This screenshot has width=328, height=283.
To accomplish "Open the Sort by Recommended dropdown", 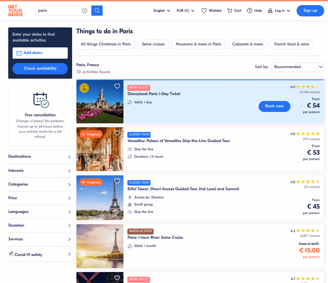I will click(x=298, y=67).
